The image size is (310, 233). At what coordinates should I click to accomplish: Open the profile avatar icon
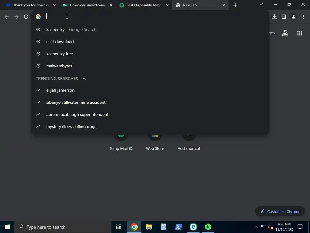(x=294, y=17)
